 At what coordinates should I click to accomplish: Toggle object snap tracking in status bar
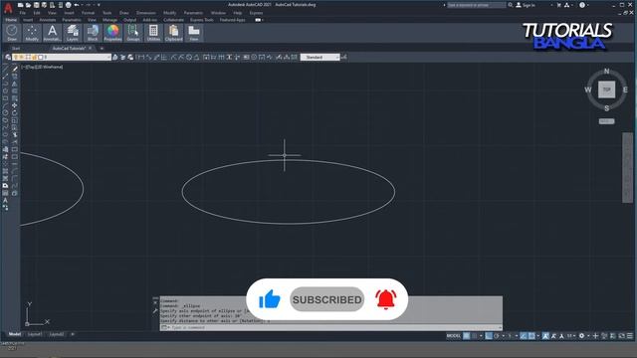tap(524, 336)
